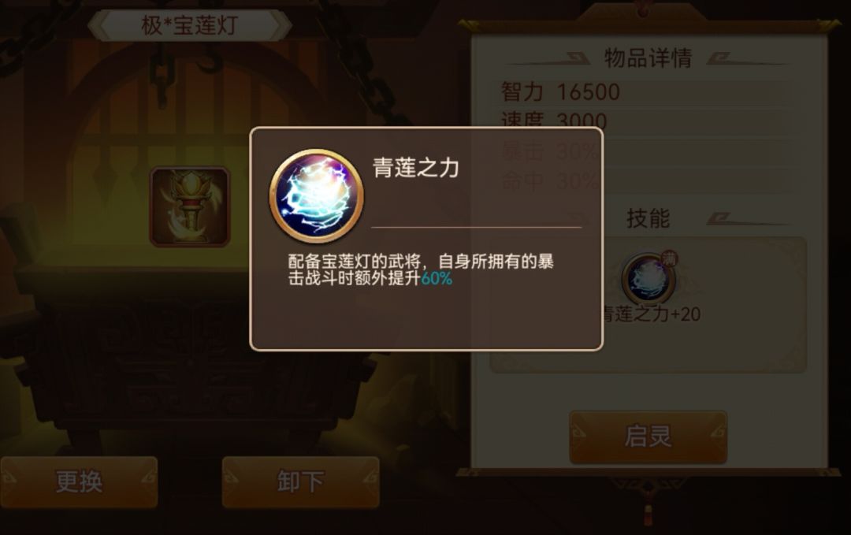Click the 青莲之力+20 label
The image size is (851, 535).
click(652, 314)
